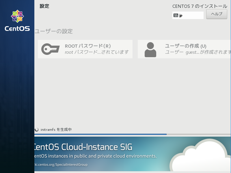The height and width of the screenshot is (173, 231).
Task: Click the key icon for root password
Action: (50, 49)
